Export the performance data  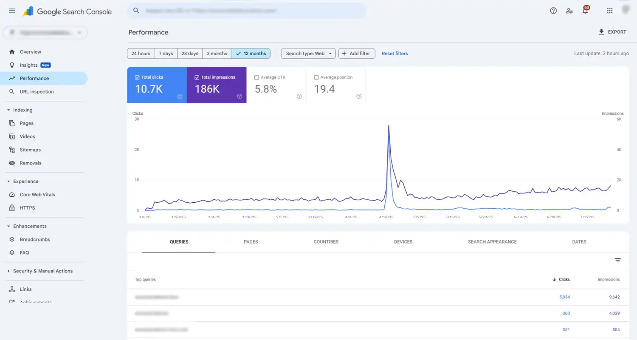point(613,32)
